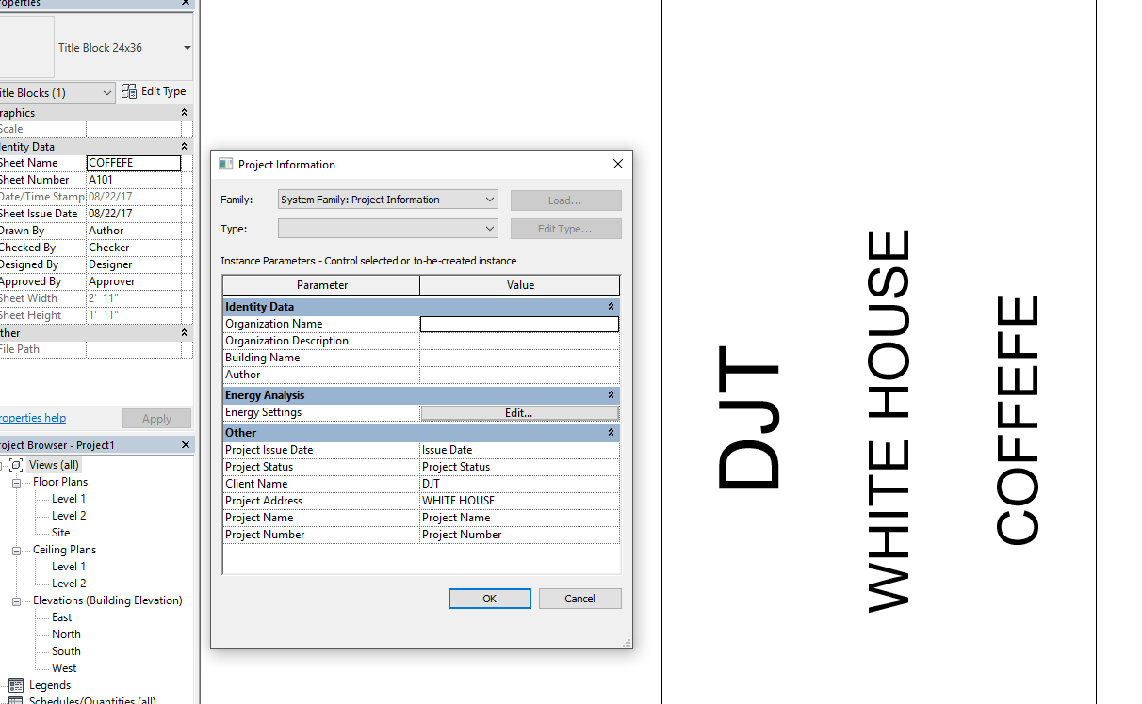Collapse the Energy Analysis section

coord(611,394)
